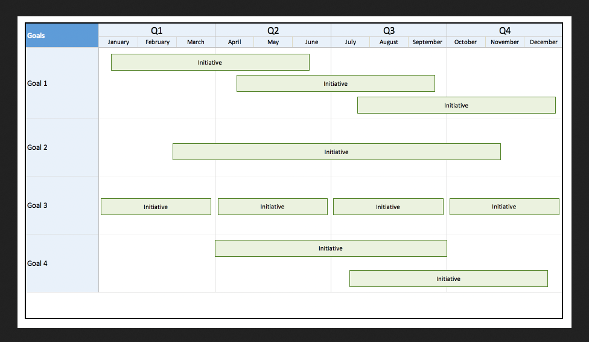The image size is (589, 342).
Task: Select Goal 1 initiative bar ending in December
Action: 456,105
